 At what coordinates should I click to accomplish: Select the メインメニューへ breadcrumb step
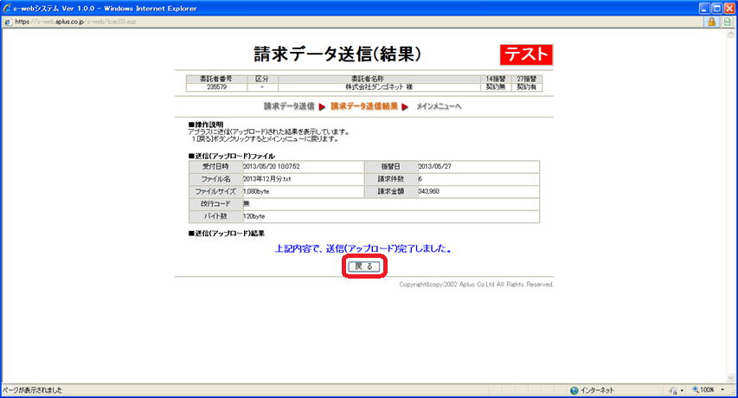coord(439,106)
